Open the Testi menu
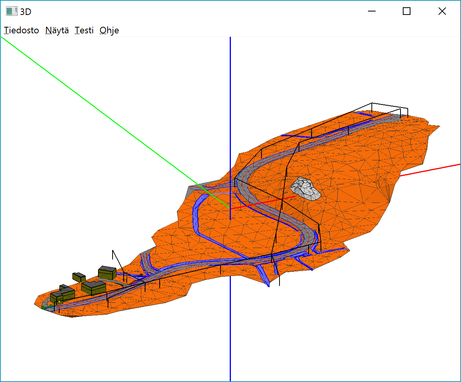The width and height of the screenshot is (461, 382). (x=84, y=31)
